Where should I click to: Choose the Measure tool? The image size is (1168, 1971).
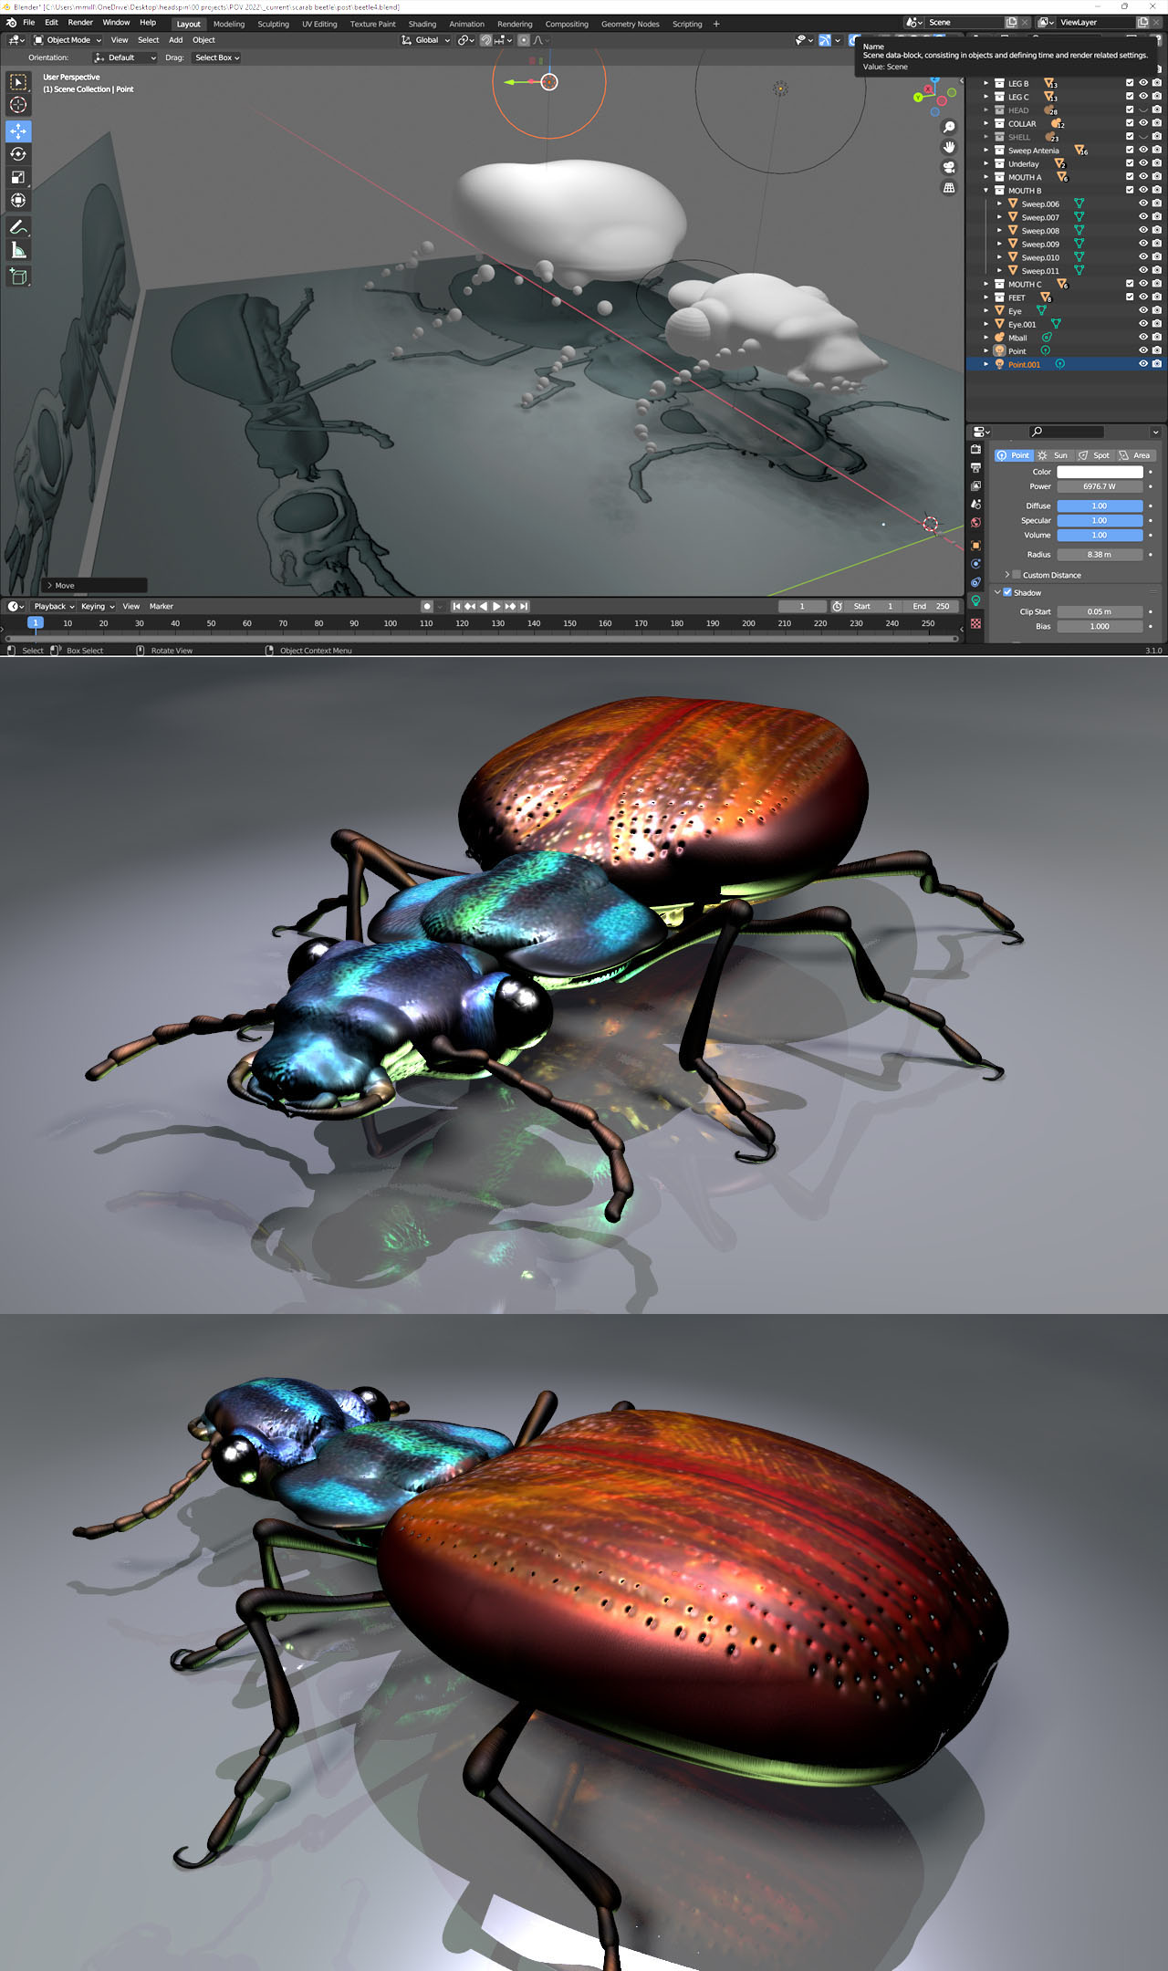click(x=18, y=250)
